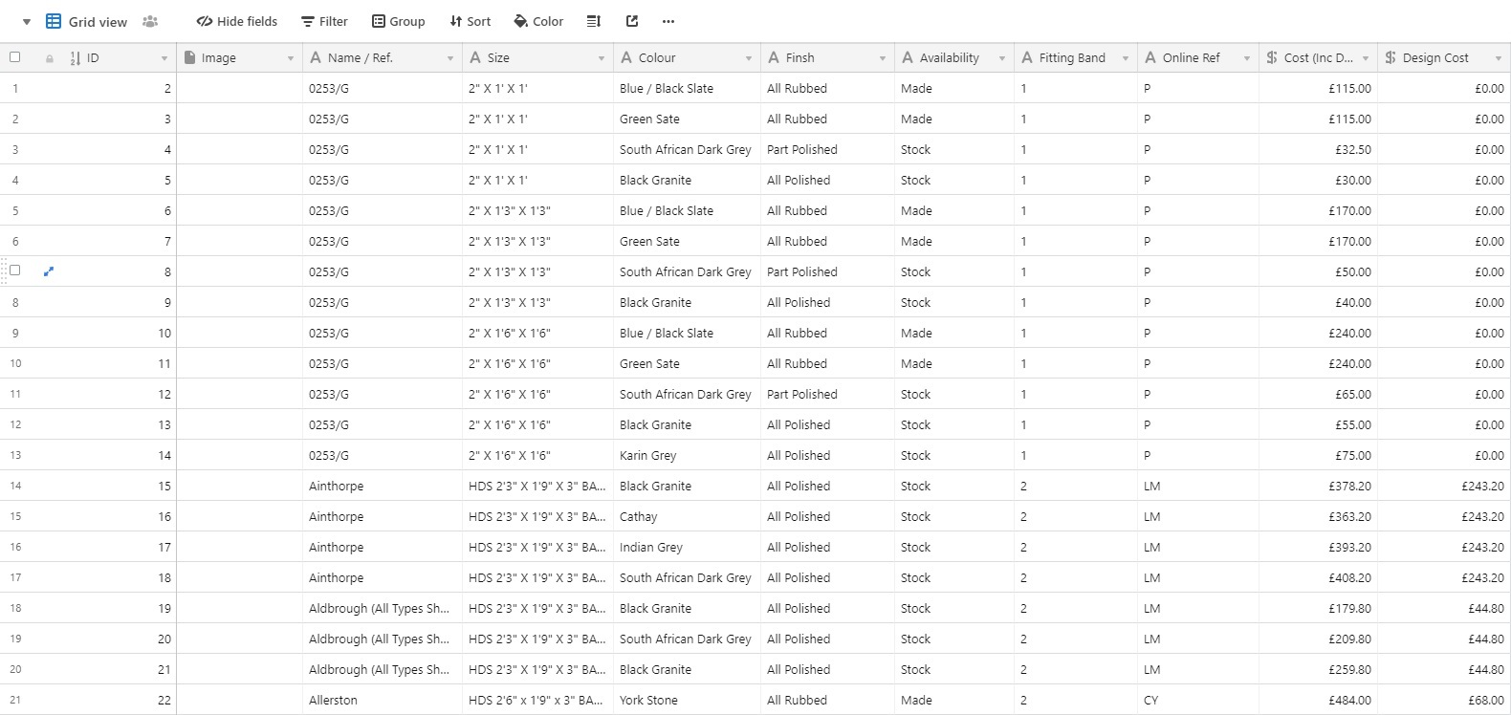Open the ID column dropdown
This screenshot has height=715, width=1511.
[164, 58]
